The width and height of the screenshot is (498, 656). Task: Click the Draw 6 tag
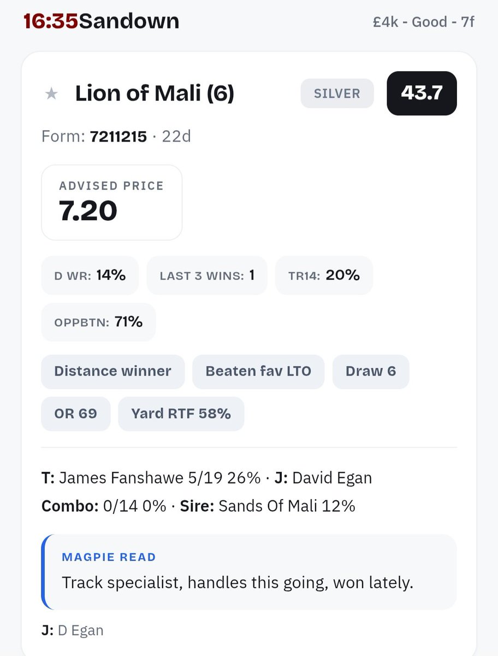point(371,371)
